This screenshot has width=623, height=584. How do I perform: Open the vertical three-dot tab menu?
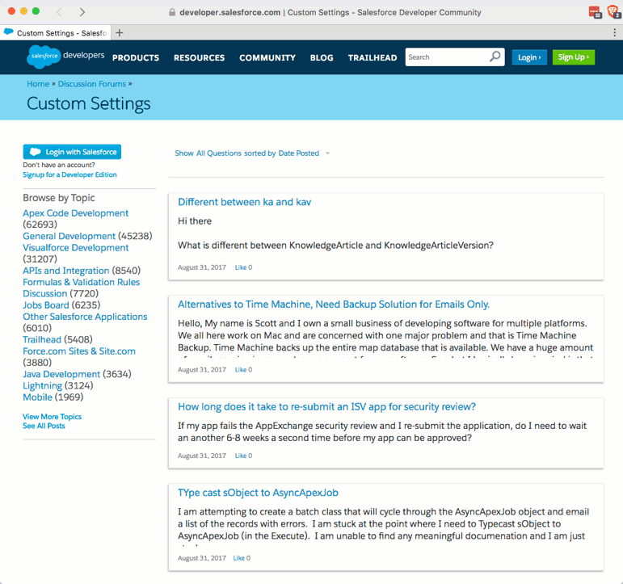614,32
